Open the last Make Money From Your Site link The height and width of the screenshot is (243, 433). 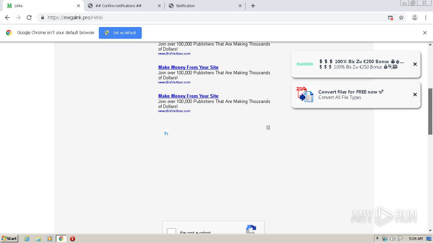pos(188,96)
